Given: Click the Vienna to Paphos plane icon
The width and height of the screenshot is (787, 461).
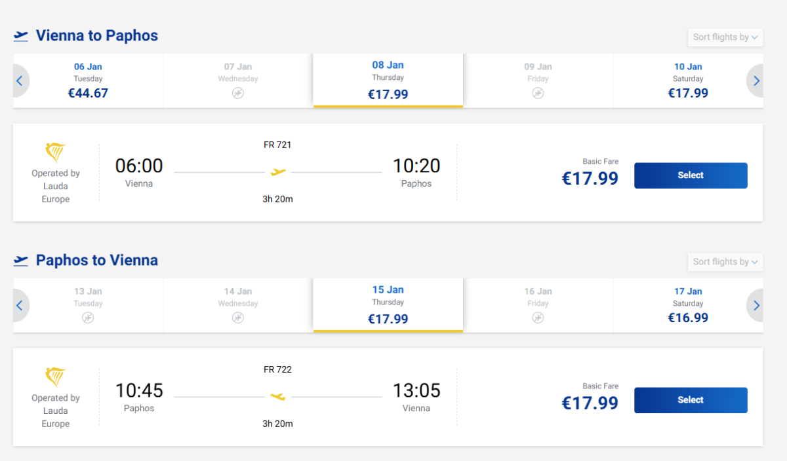Looking at the screenshot, I should [21, 35].
